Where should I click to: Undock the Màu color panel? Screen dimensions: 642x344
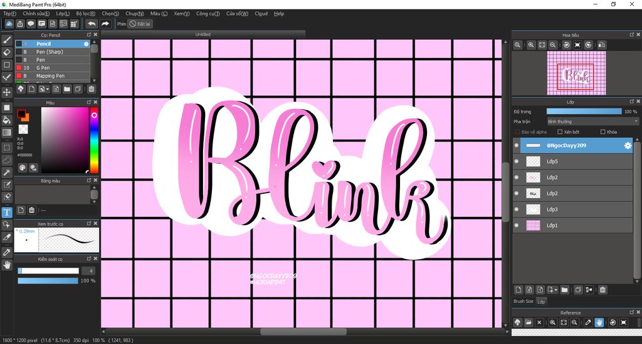click(89, 102)
